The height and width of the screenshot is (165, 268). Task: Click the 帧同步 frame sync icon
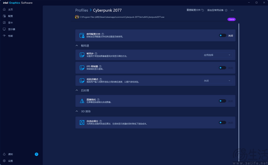pyautogui.click(x=82, y=55)
